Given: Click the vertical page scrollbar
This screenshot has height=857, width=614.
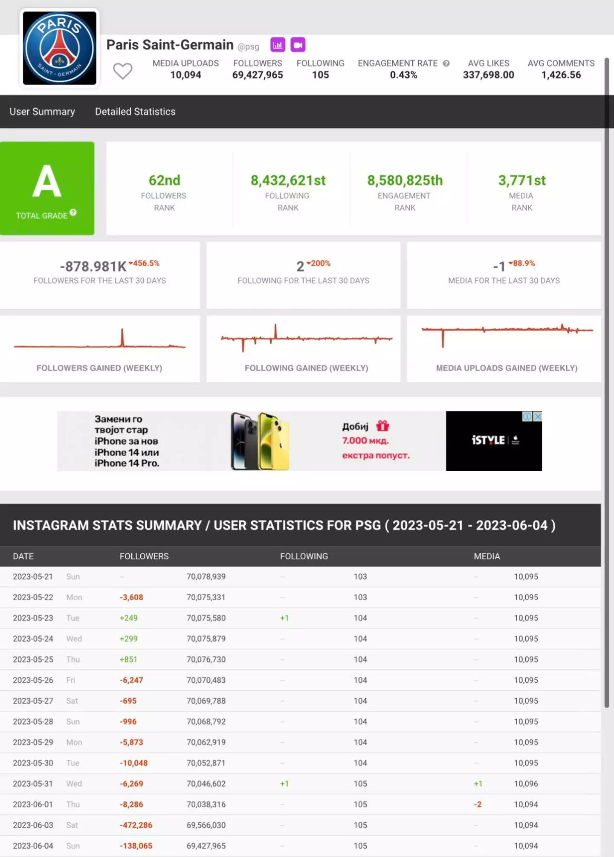Looking at the screenshot, I should click(607, 383).
